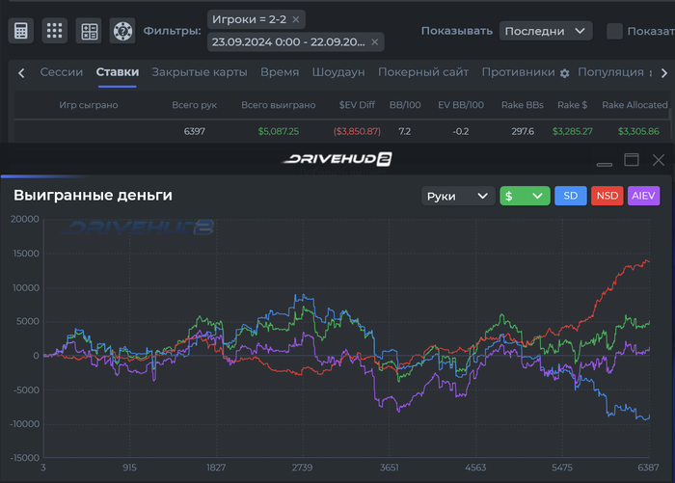Open the table layout icon
The image size is (675, 483).
tap(89, 31)
